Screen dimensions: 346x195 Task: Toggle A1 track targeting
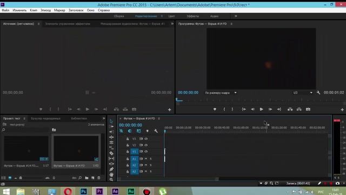(134, 159)
